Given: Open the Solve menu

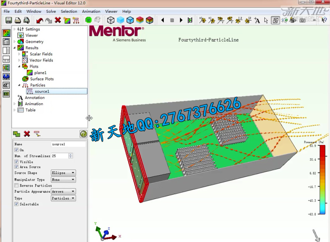Looking at the screenshot, I should click(x=51, y=11).
